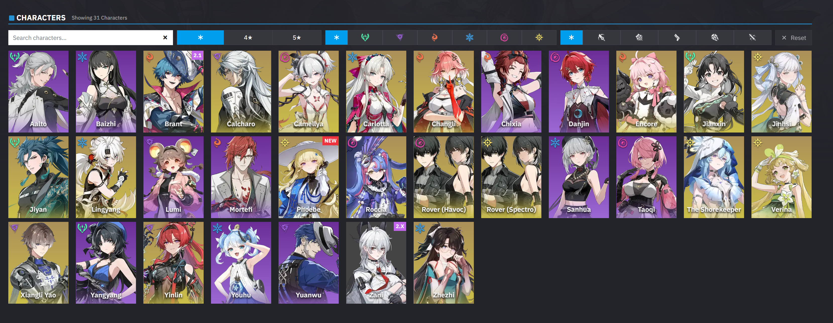Select the all-weapons asterisk filter
833x323 pixels.
click(x=571, y=37)
